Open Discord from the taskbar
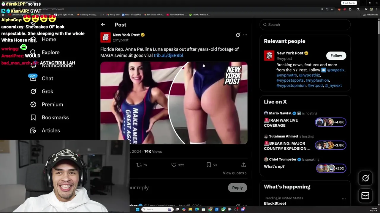The height and width of the screenshot is (213, 380). click(243, 209)
